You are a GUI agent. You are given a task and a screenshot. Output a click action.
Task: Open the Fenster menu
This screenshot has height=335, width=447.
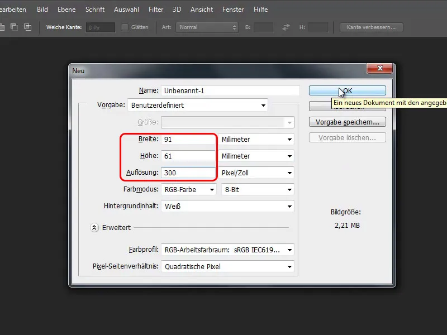click(232, 9)
